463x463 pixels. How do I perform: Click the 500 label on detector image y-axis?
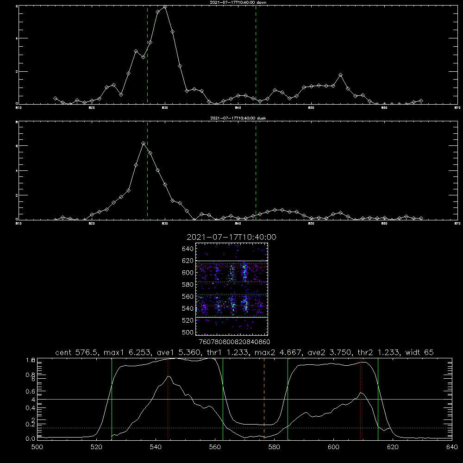[188, 332]
